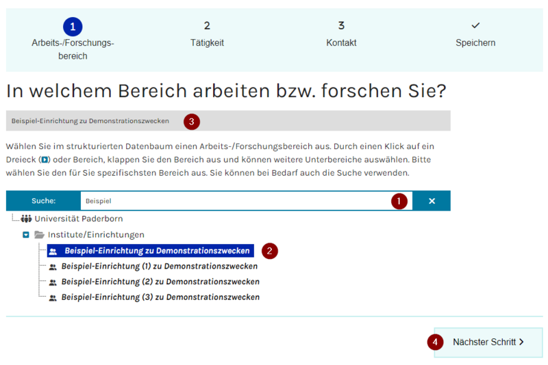Click the step 1 circle Arbeits-/Forschungsbereich
This screenshot has height=365, width=548.
(x=73, y=27)
